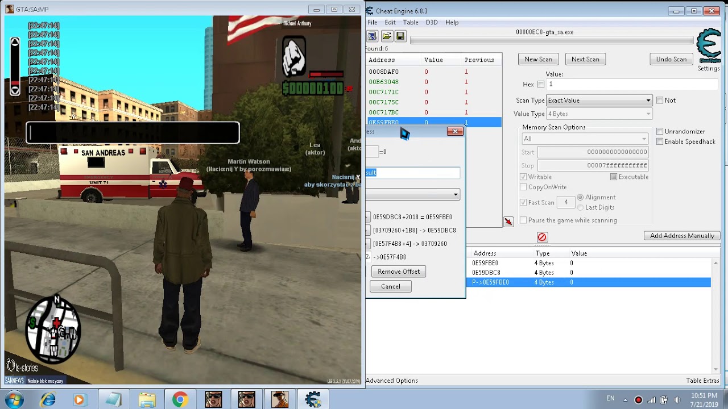This screenshot has width=728, height=409.
Task: Click the Fast Scan alignment value field
Action: coord(566,202)
